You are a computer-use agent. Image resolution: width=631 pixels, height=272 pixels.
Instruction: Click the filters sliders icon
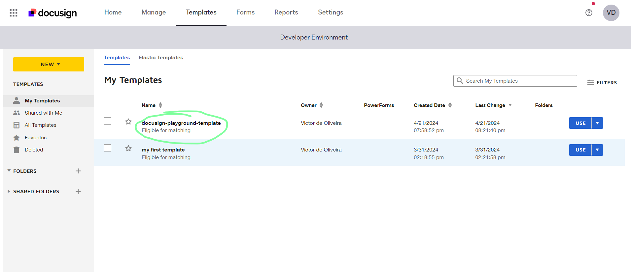(x=591, y=83)
